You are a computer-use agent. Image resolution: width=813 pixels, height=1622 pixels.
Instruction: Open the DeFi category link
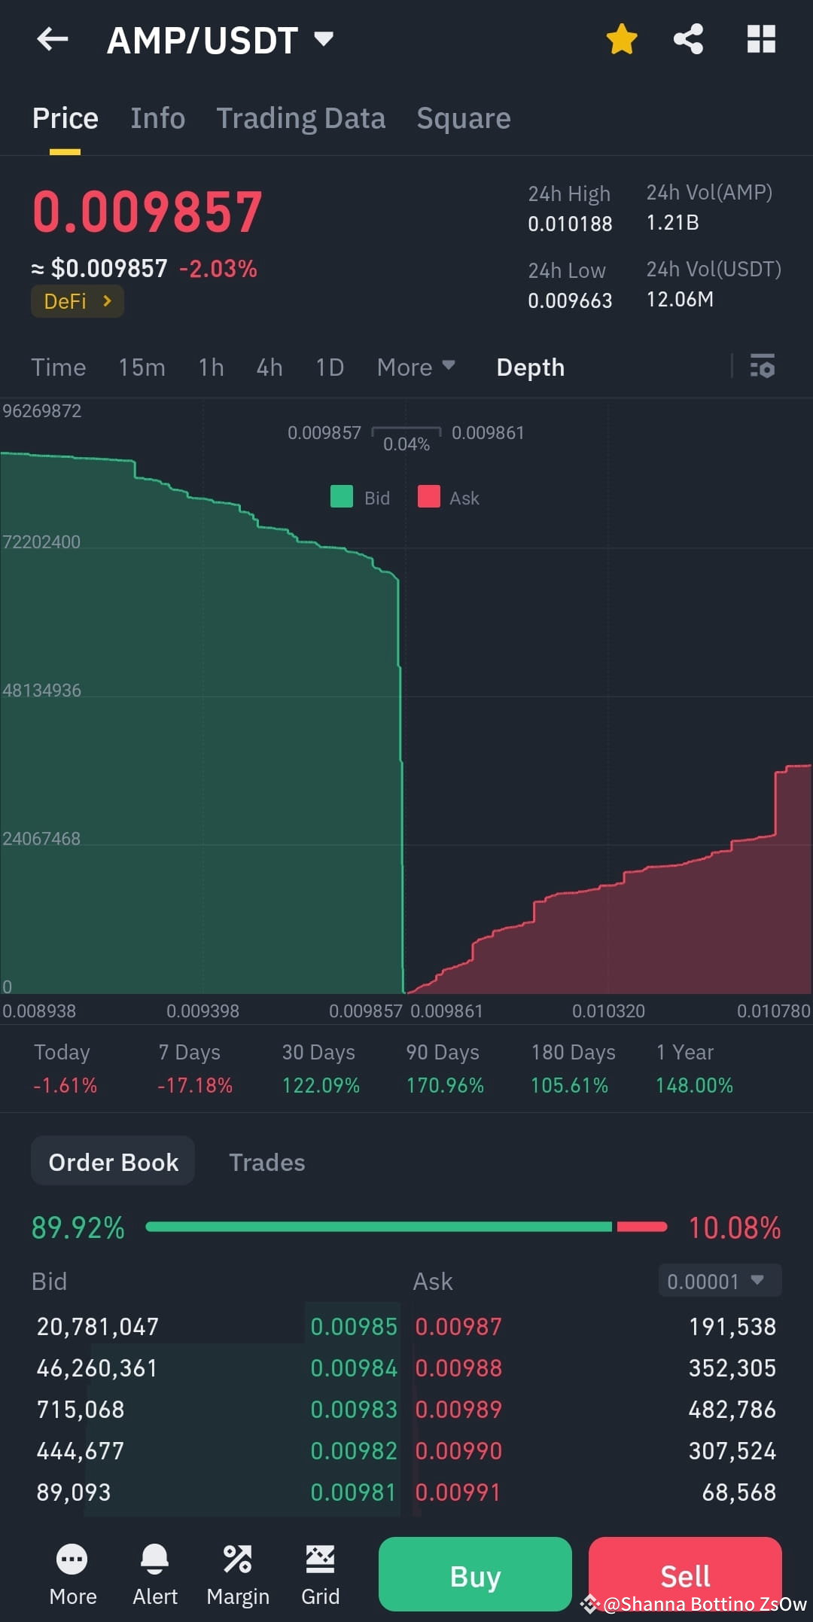pos(77,301)
